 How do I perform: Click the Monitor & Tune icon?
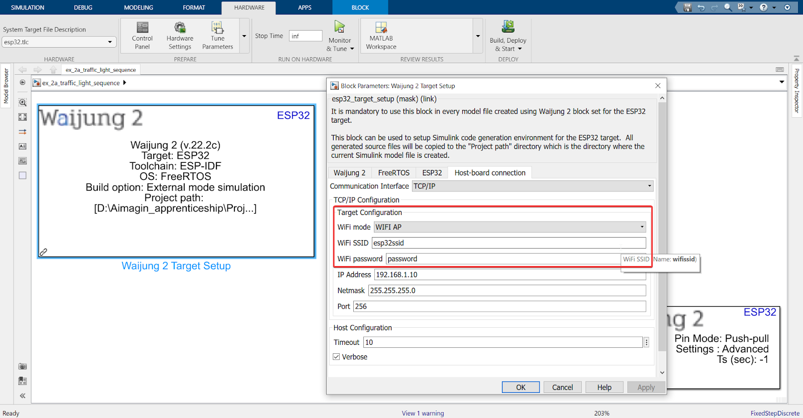click(340, 27)
